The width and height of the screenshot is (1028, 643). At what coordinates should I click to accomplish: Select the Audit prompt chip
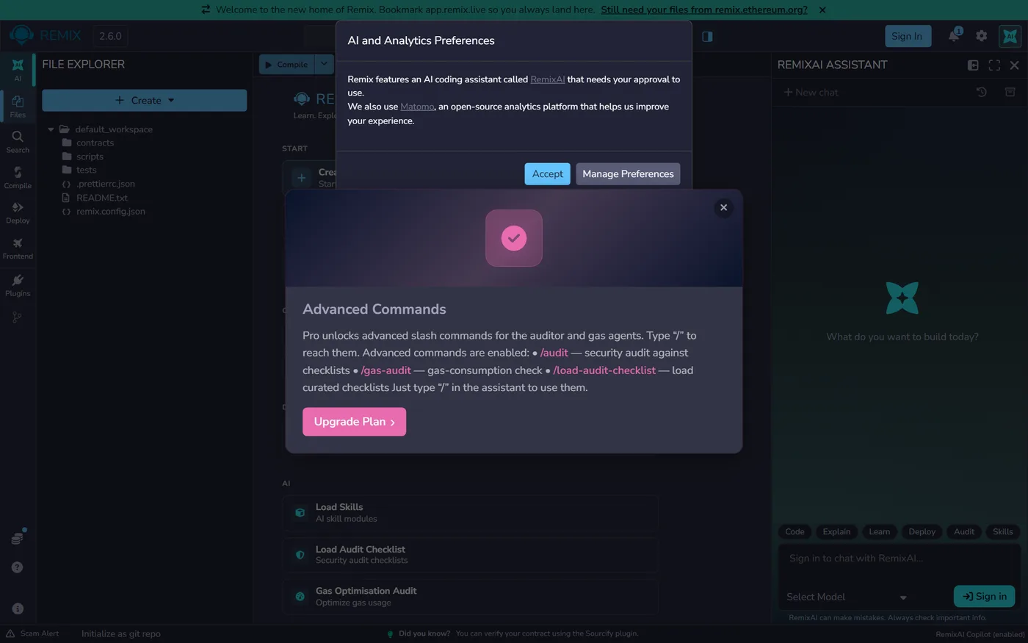[x=964, y=531]
